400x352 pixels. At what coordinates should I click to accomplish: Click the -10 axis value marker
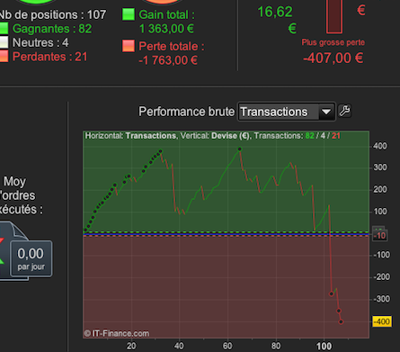pyautogui.click(x=380, y=235)
